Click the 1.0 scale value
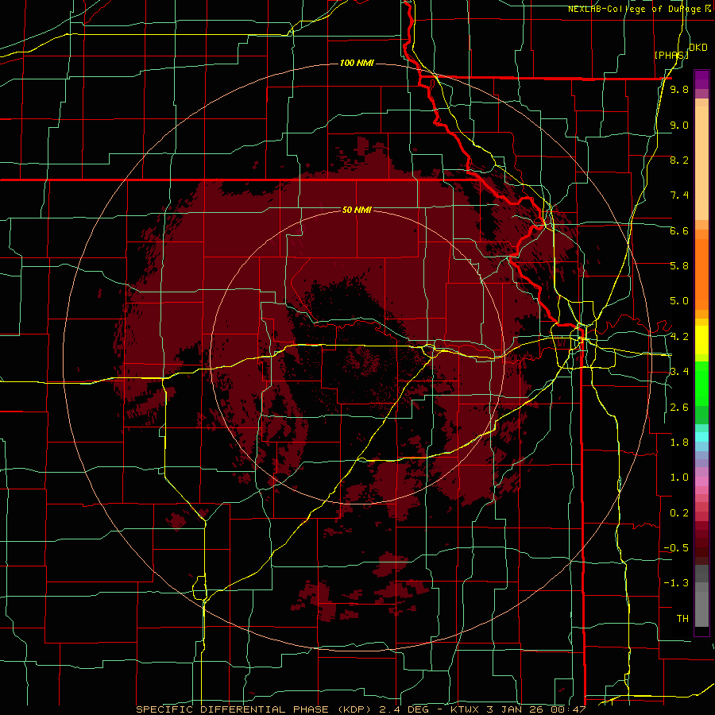Screen dimensions: 715x715 coord(679,477)
